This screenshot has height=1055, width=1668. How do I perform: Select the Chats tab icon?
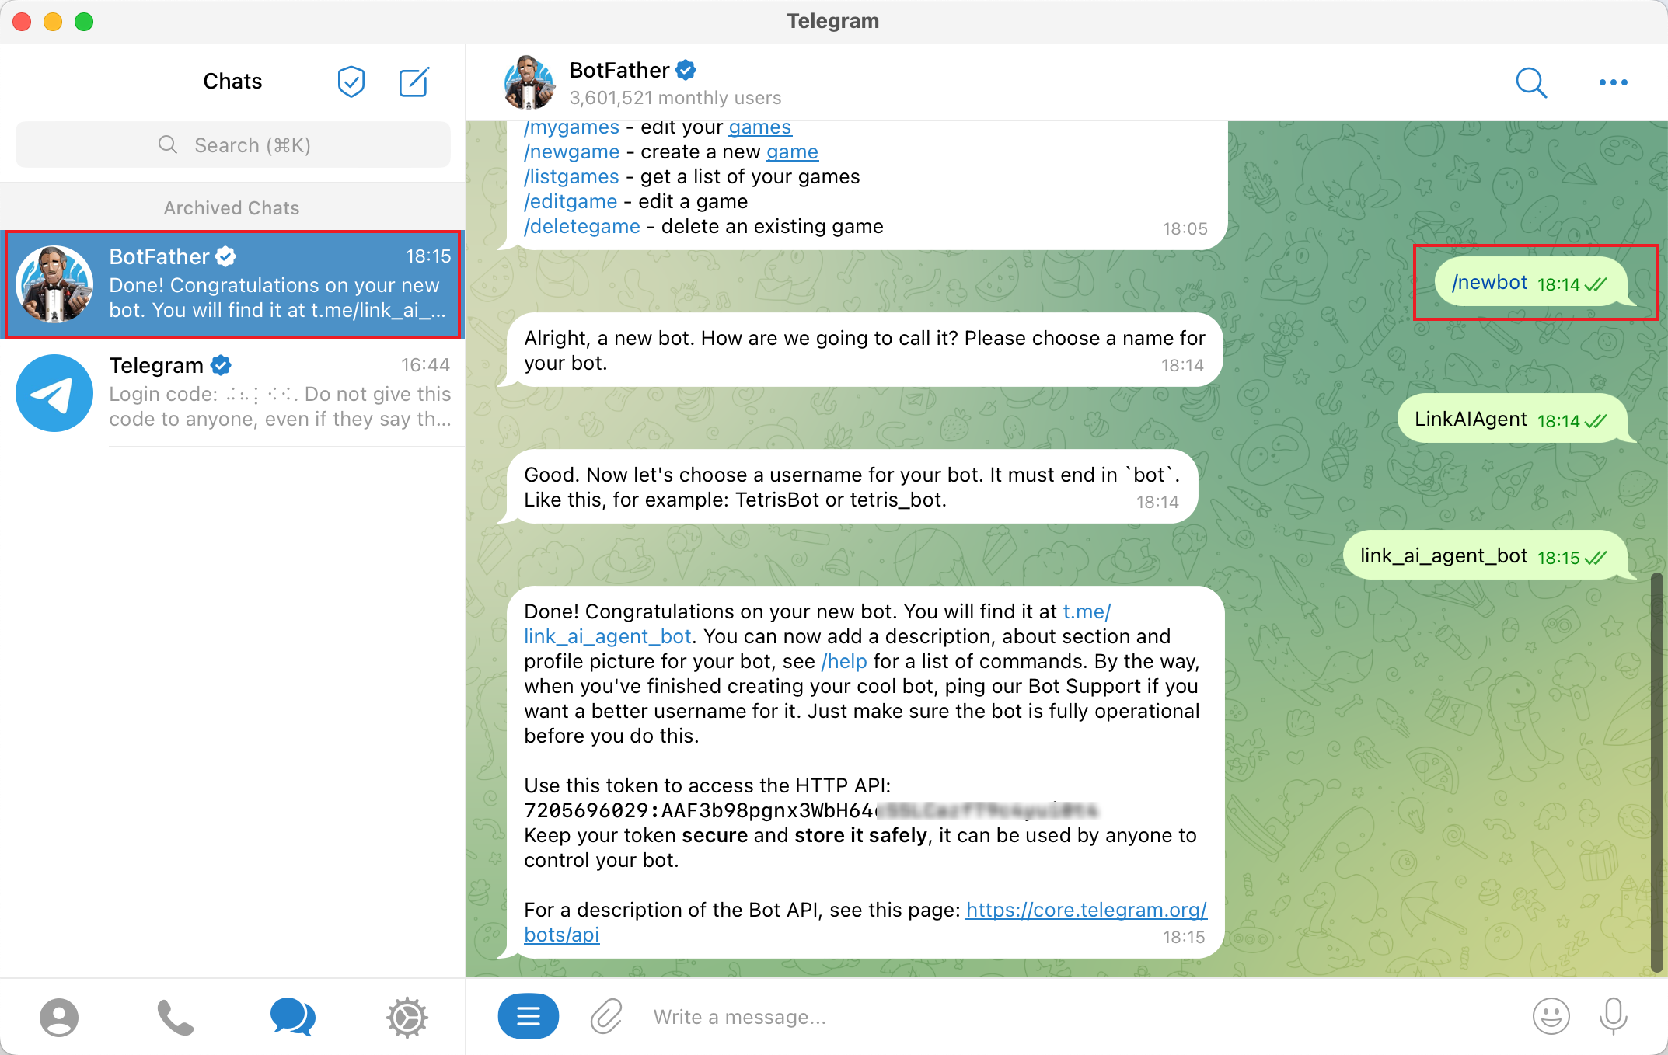pyautogui.click(x=292, y=1017)
